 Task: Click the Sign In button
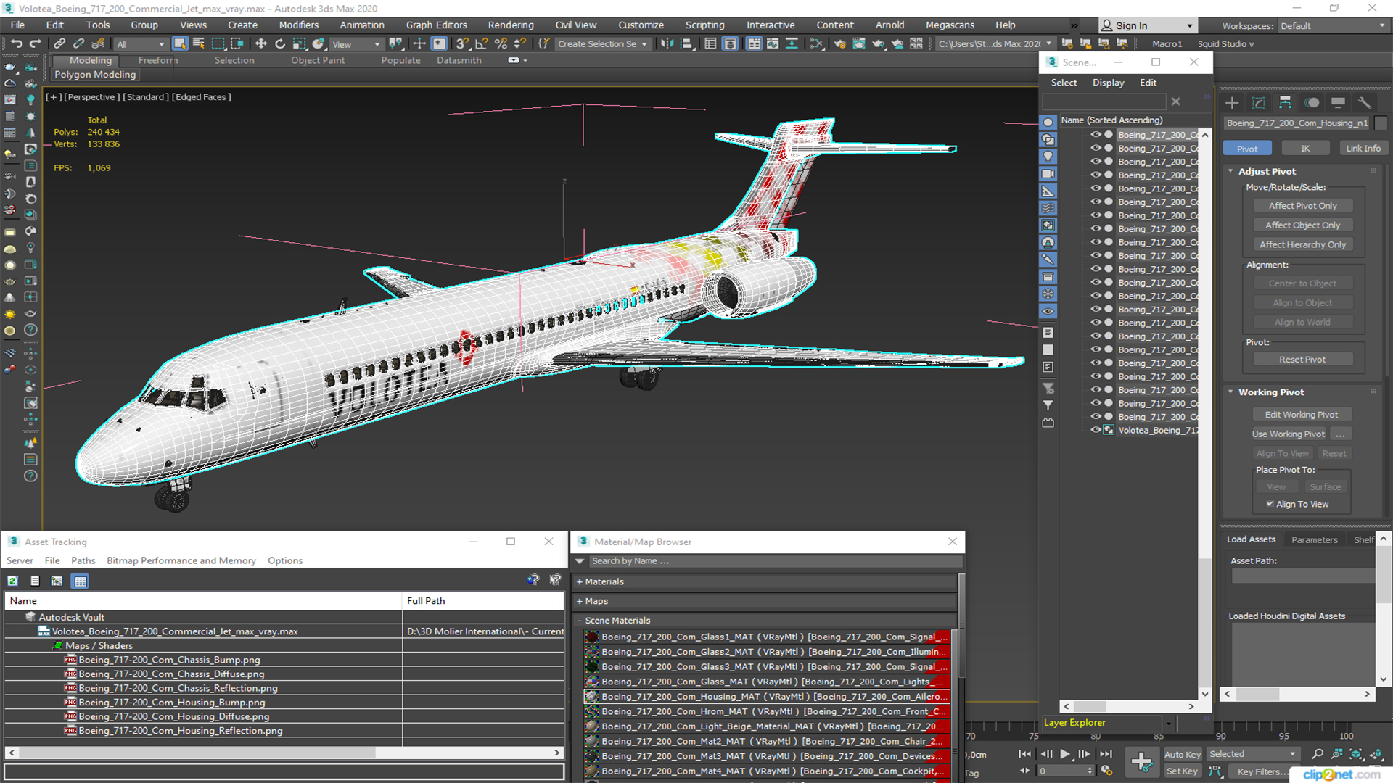tap(1147, 25)
